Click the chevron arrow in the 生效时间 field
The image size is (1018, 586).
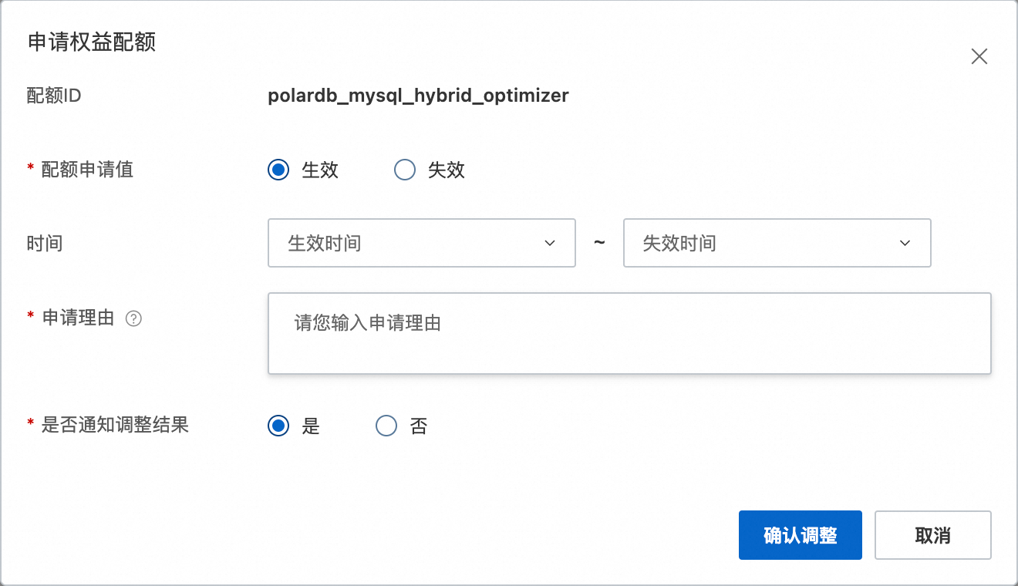[550, 244]
